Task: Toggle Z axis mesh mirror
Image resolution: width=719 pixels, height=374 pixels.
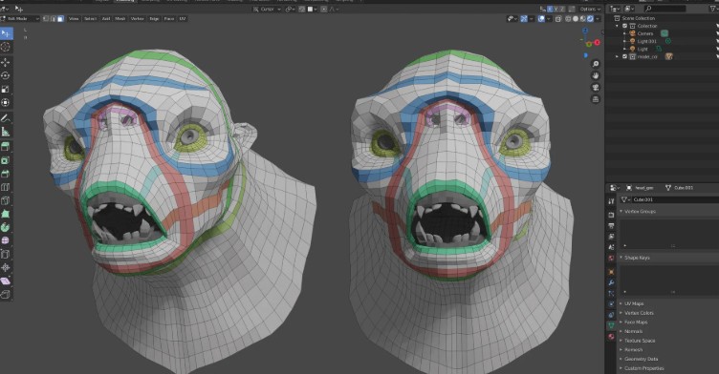Action: click(x=562, y=9)
